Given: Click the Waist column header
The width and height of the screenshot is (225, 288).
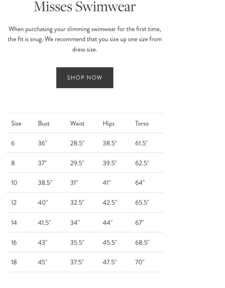Looking at the screenshot, I should click(x=77, y=123).
